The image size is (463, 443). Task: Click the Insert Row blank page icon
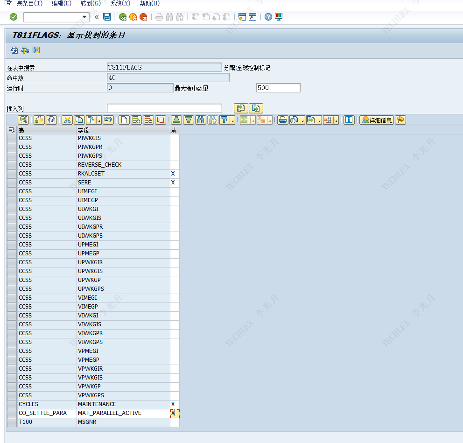click(124, 120)
